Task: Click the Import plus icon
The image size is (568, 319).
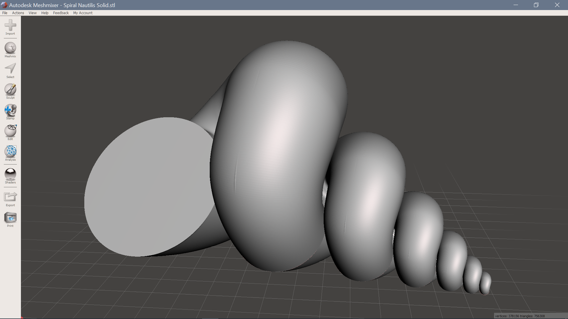Action: click(10, 25)
